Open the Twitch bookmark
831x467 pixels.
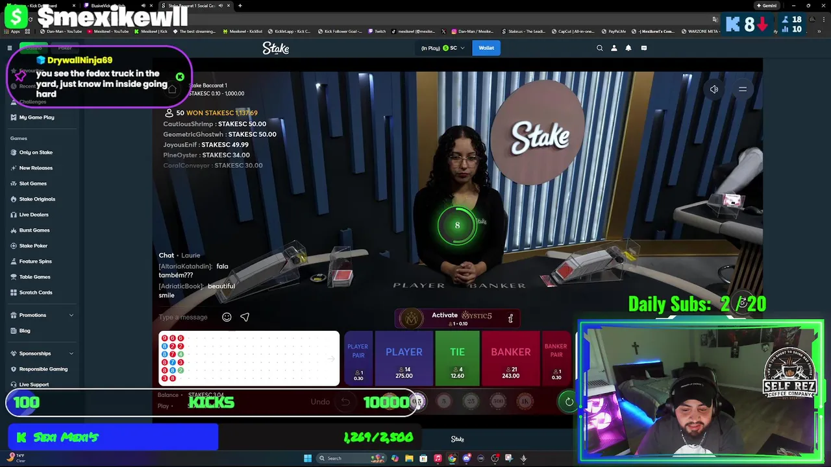click(x=377, y=31)
